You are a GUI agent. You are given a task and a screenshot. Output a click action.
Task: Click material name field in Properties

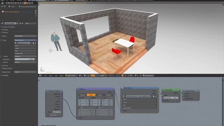(10, 23)
